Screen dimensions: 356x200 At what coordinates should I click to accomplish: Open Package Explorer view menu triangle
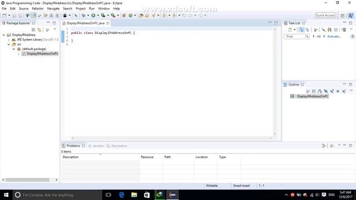pos(55,29)
